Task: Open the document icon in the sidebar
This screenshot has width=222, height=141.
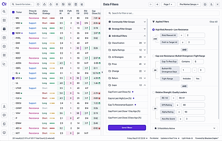Action: pos(4,124)
